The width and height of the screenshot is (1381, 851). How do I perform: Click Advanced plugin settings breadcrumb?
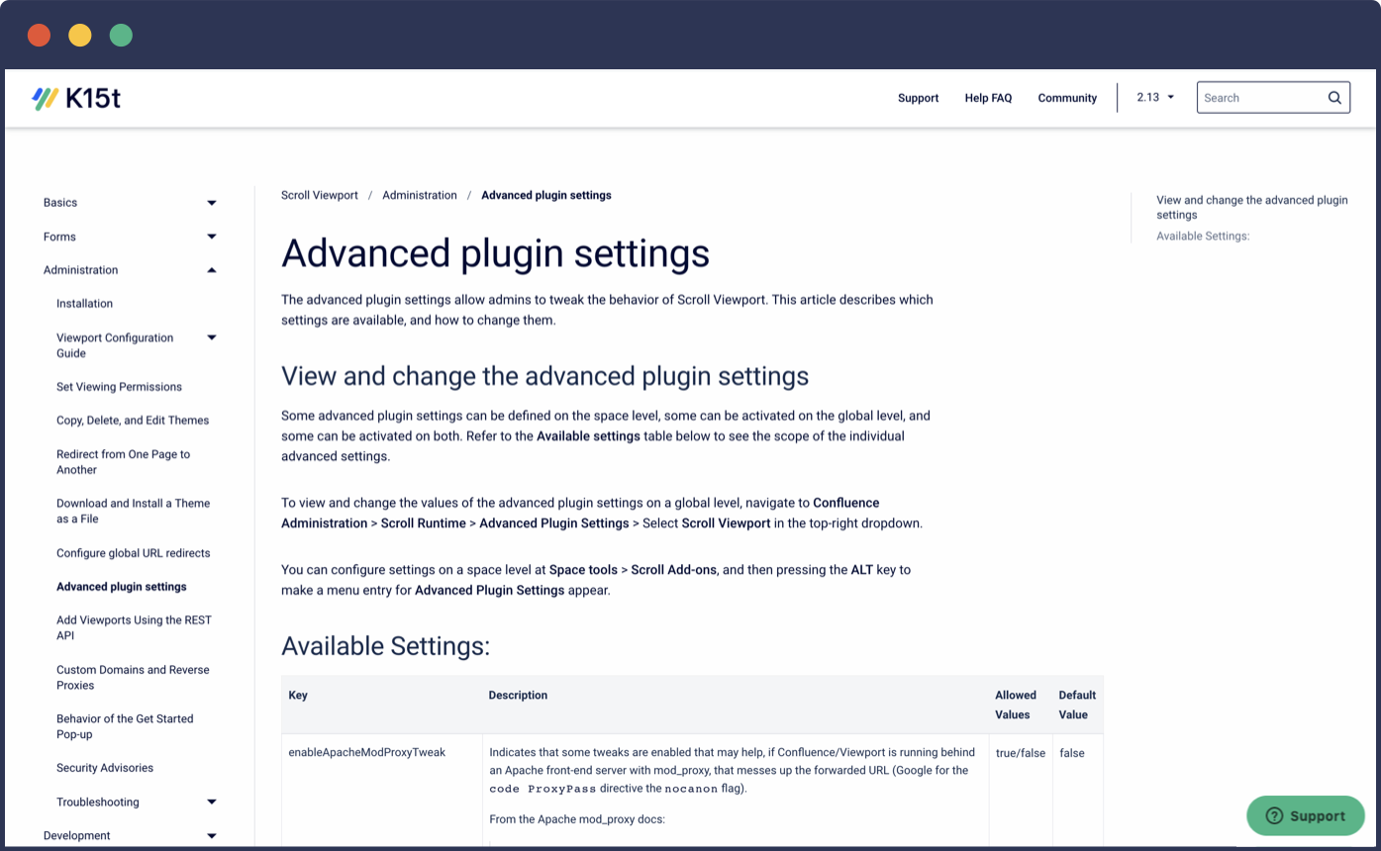click(x=546, y=195)
